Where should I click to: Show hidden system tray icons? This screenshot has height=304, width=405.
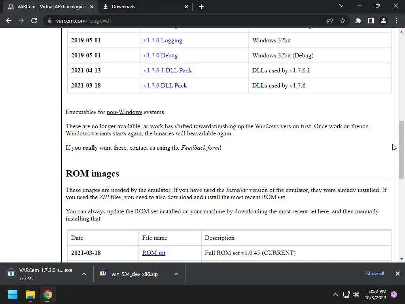click(x=335, y=294)
